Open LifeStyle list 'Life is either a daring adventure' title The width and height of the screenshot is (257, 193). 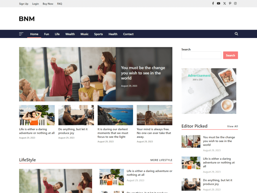(149, 173)
